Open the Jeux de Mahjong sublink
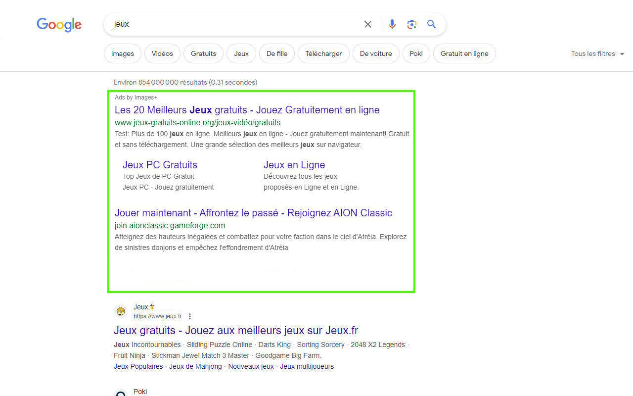Screen dimensions: 633x396 (195, 366)
